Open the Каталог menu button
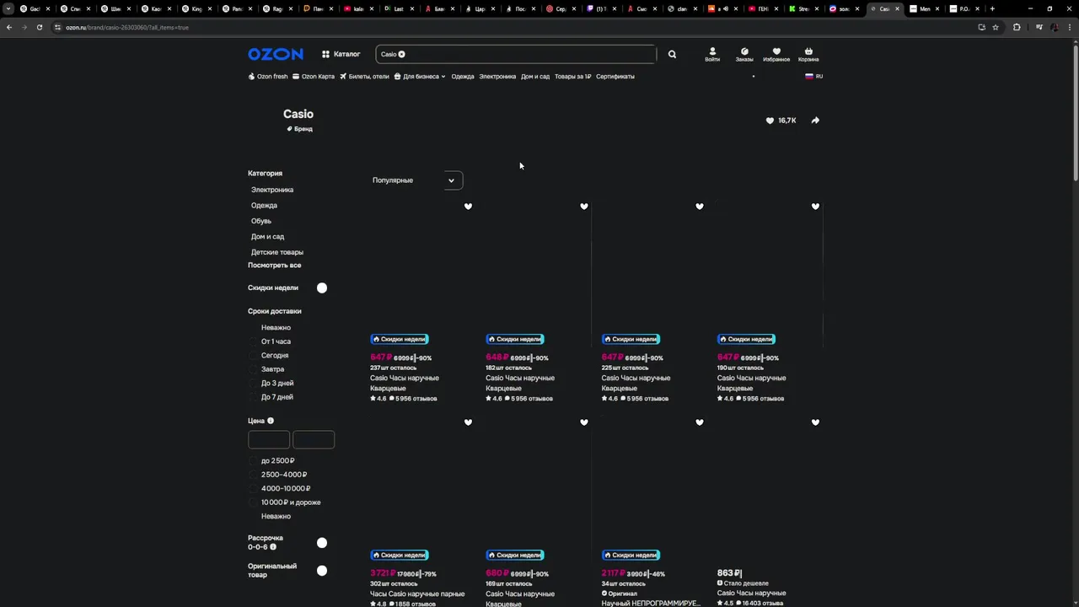 (341, 54)
